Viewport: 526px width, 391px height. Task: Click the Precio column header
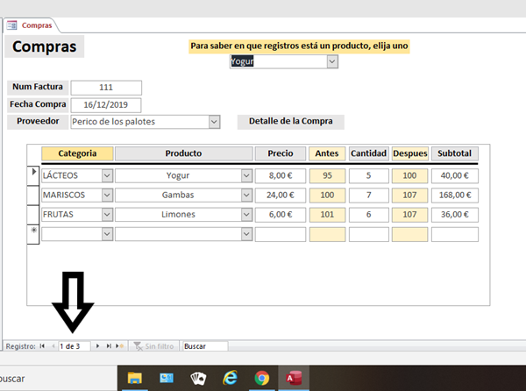point(281,153)
